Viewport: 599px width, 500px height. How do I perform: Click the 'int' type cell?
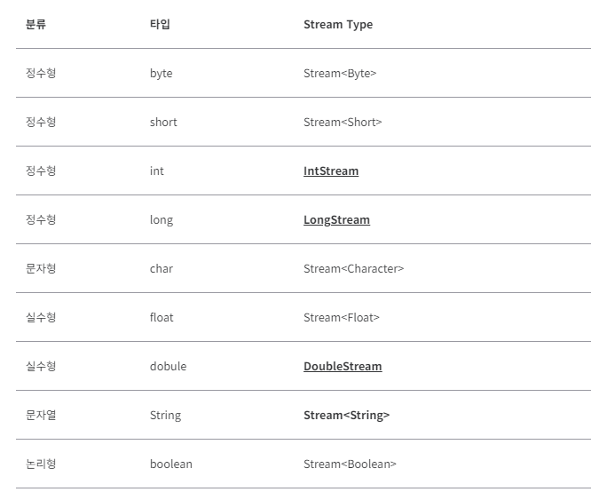(156, 171)
